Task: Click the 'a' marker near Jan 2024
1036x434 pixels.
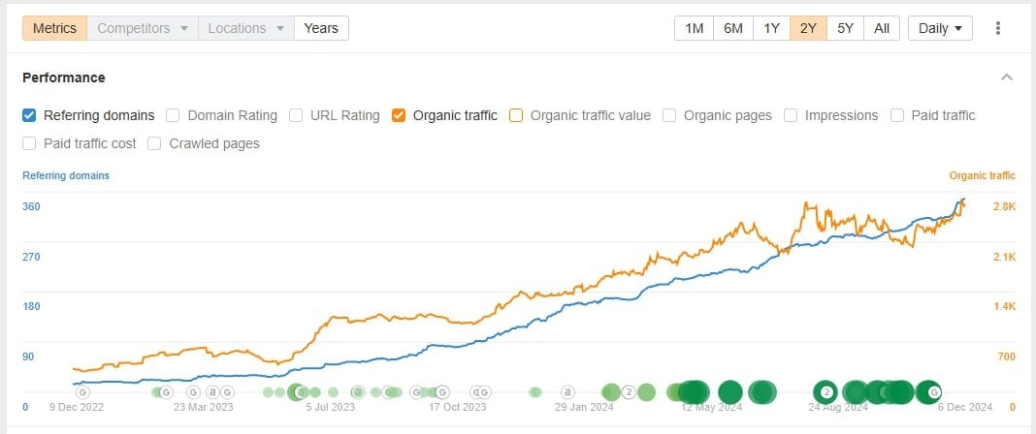Action: [568, 392]
